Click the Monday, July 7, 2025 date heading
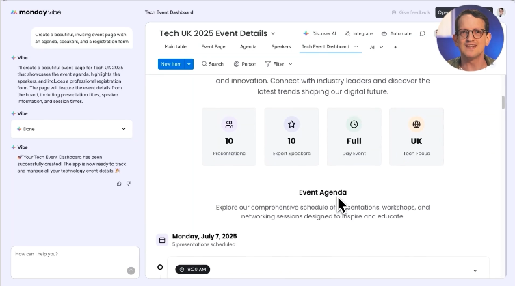Viewport: 515px width, 286px height. 204,236
